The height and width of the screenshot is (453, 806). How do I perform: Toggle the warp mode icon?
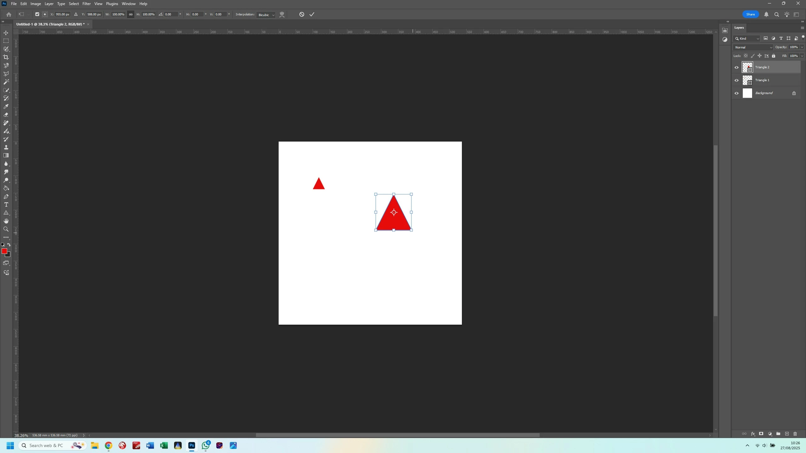point(282,14)
